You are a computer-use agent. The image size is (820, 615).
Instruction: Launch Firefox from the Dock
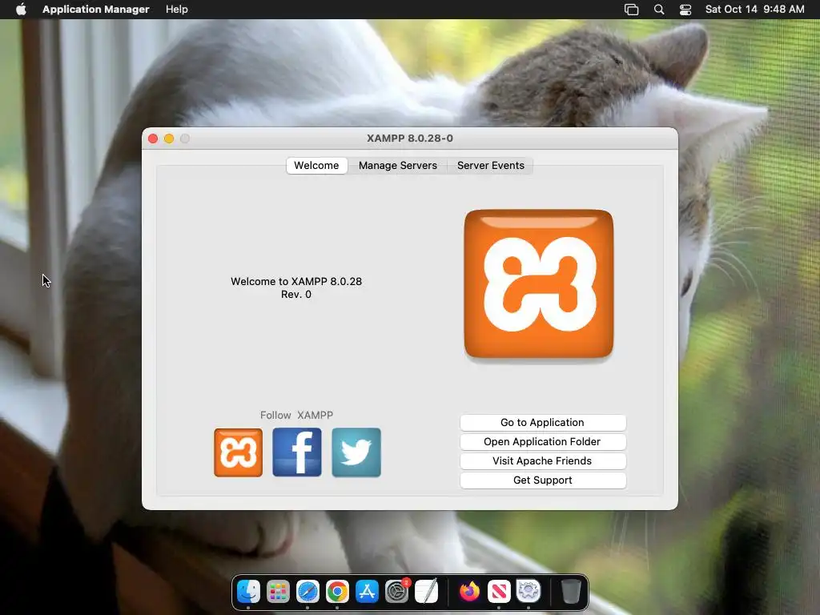pyautogui.click(x=469, y=592)
